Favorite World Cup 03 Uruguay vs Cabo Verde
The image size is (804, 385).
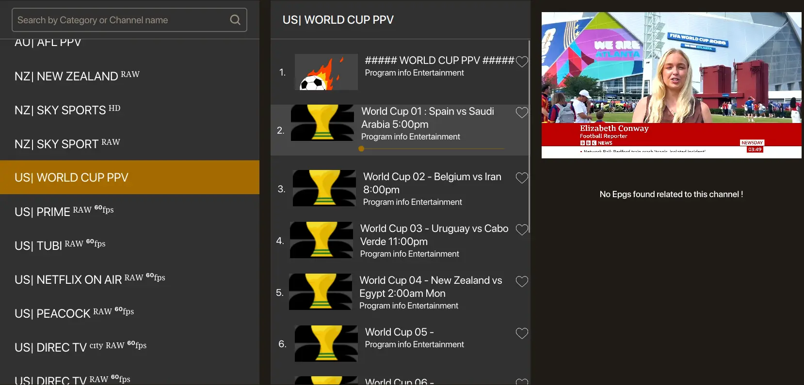coord(522,230)
